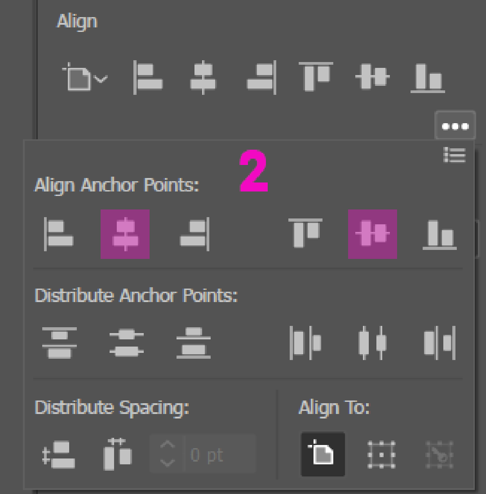
Task: Switch to Align to Selection mode
Action: click(382, 454)
